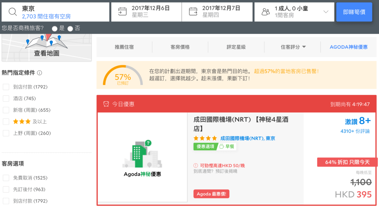Check the 上野 (周圍) (260) filter

pyautogui.click(x=6, y=133)
